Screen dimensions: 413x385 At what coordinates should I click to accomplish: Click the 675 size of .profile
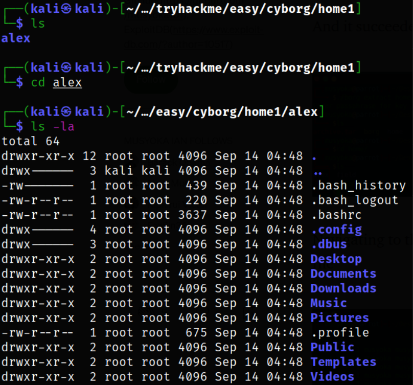click(x=196, y=333)
